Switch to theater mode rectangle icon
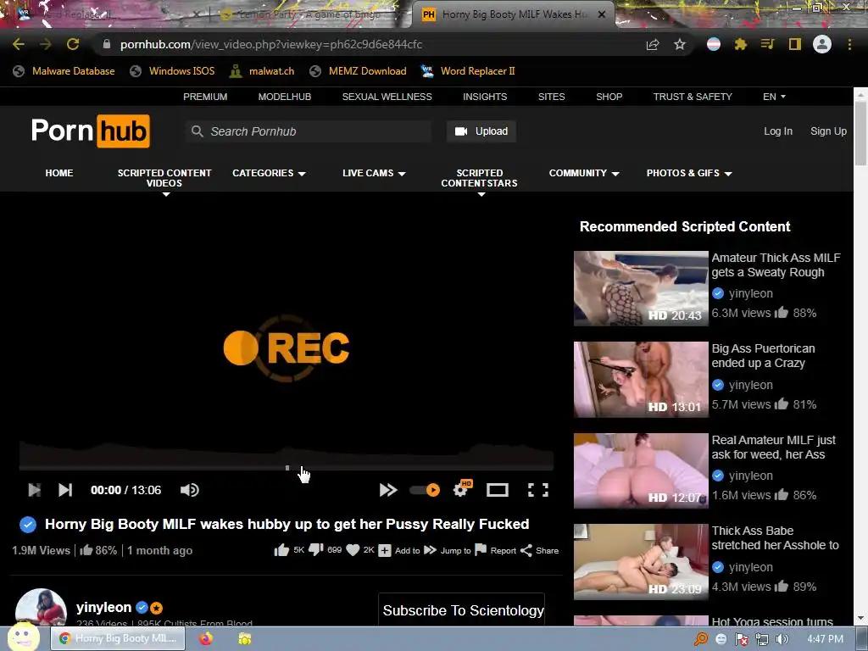The width and height of the screenshot is (868, 651). (497, 490)
